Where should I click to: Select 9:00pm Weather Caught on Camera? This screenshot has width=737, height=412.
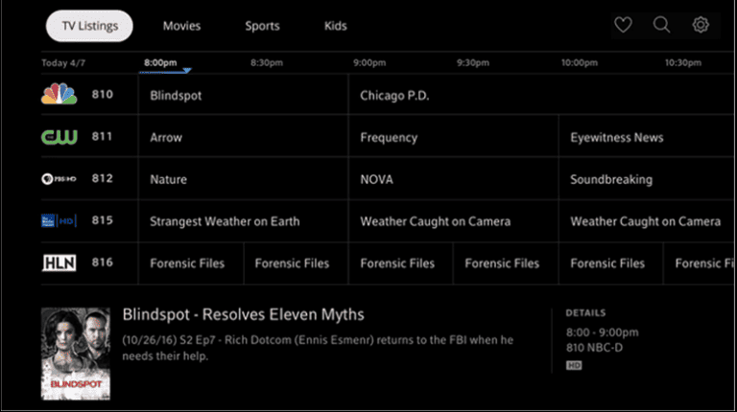point(454,221)
